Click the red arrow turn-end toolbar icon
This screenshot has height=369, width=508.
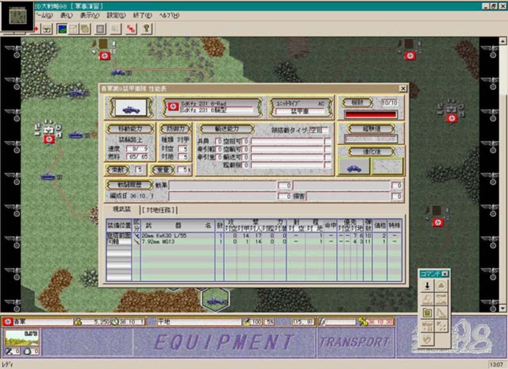36,29
